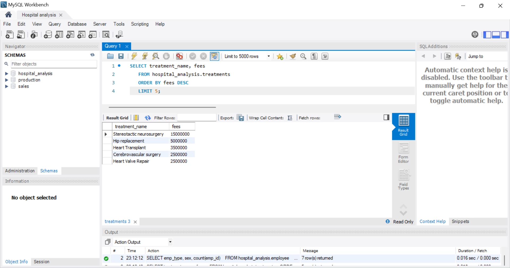This screenshot has height=268, width=510.
Task: Commit the transaction icon
Action: [x=193, y=56]
